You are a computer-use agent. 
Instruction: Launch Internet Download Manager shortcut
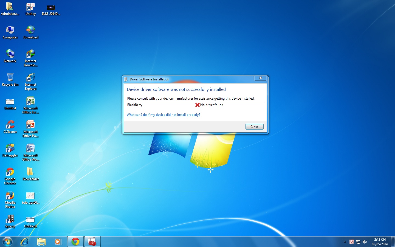[x=30, y=58]
